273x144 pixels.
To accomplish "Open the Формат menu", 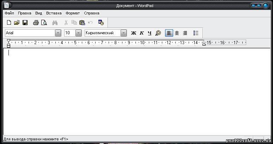I will 73,13.
